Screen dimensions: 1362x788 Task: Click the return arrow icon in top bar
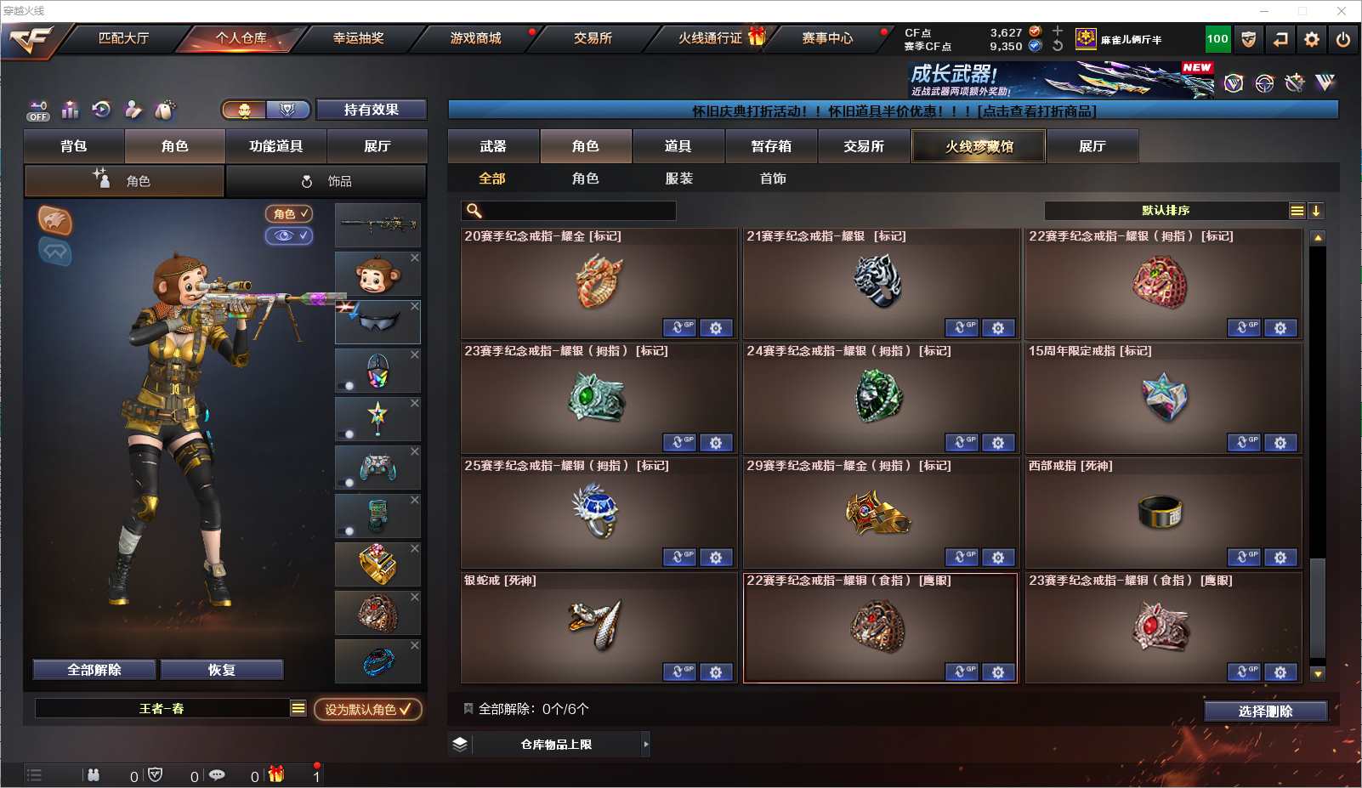point(1280,39)
